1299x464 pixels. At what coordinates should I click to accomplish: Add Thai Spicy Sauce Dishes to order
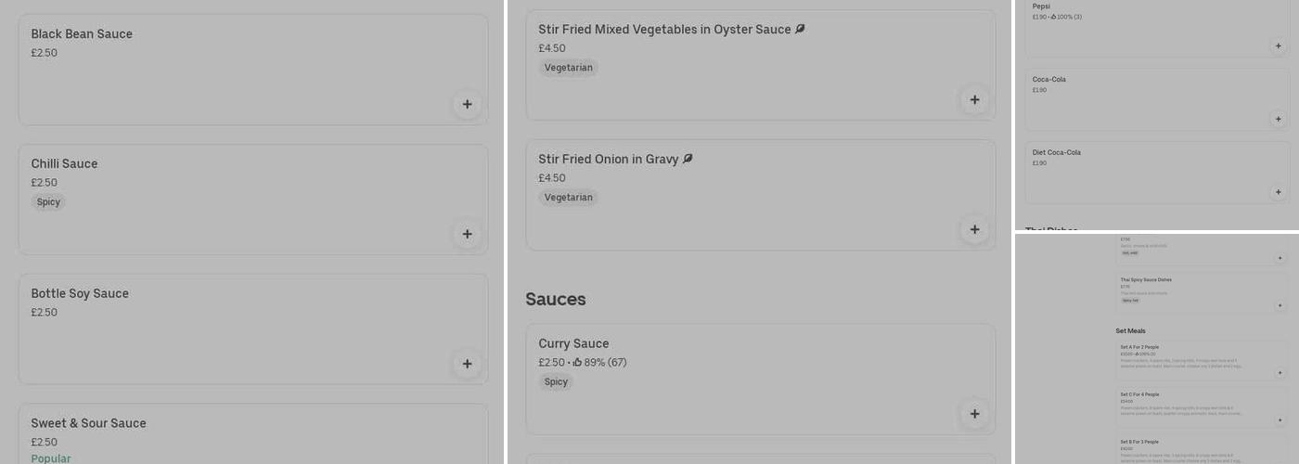pos(1280,305)
